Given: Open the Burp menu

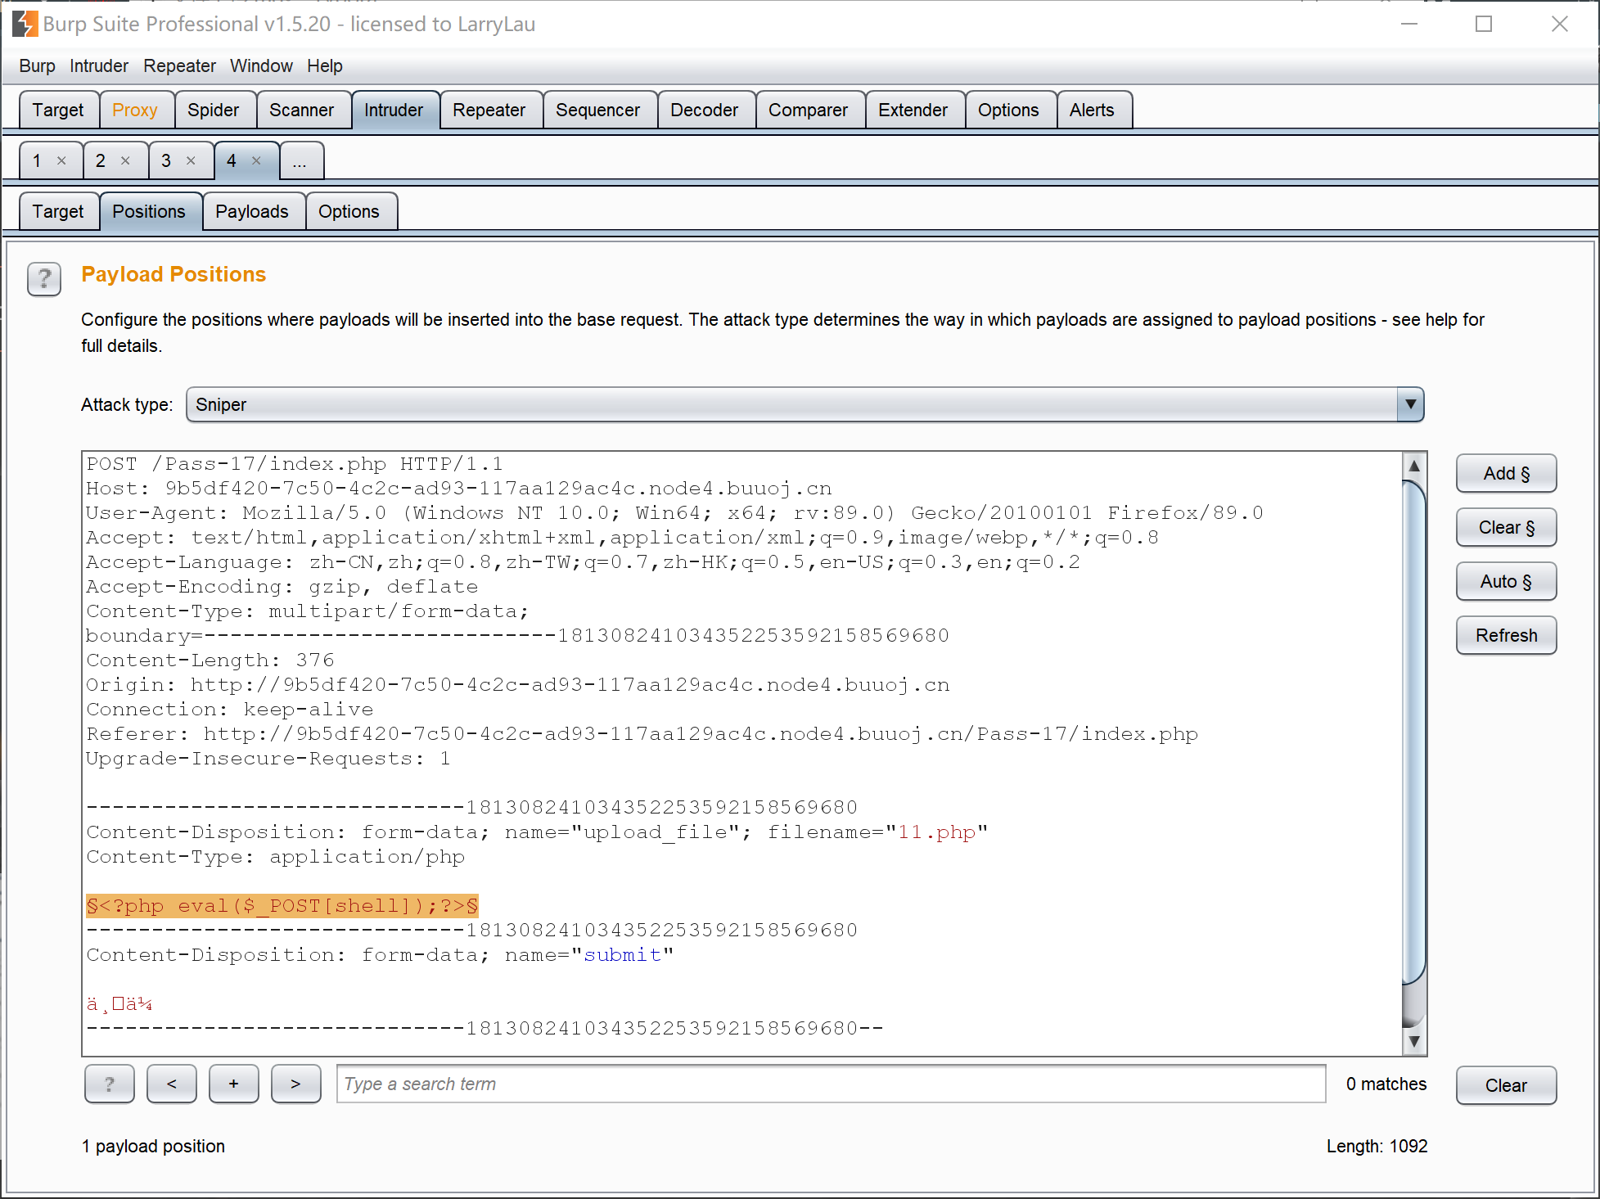Looking at the screenshot, I should click(37, 65).
